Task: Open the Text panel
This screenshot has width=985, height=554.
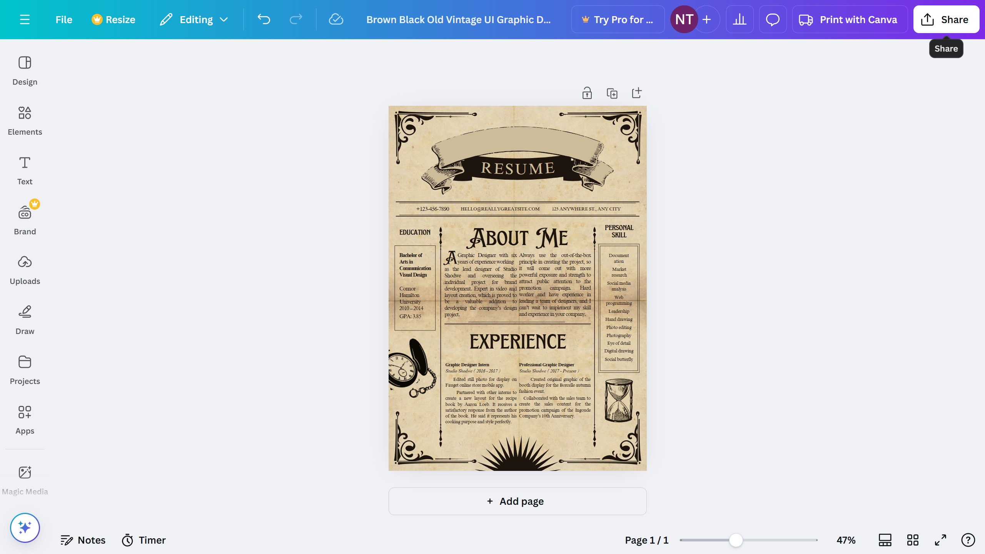Action: (25, 169)
